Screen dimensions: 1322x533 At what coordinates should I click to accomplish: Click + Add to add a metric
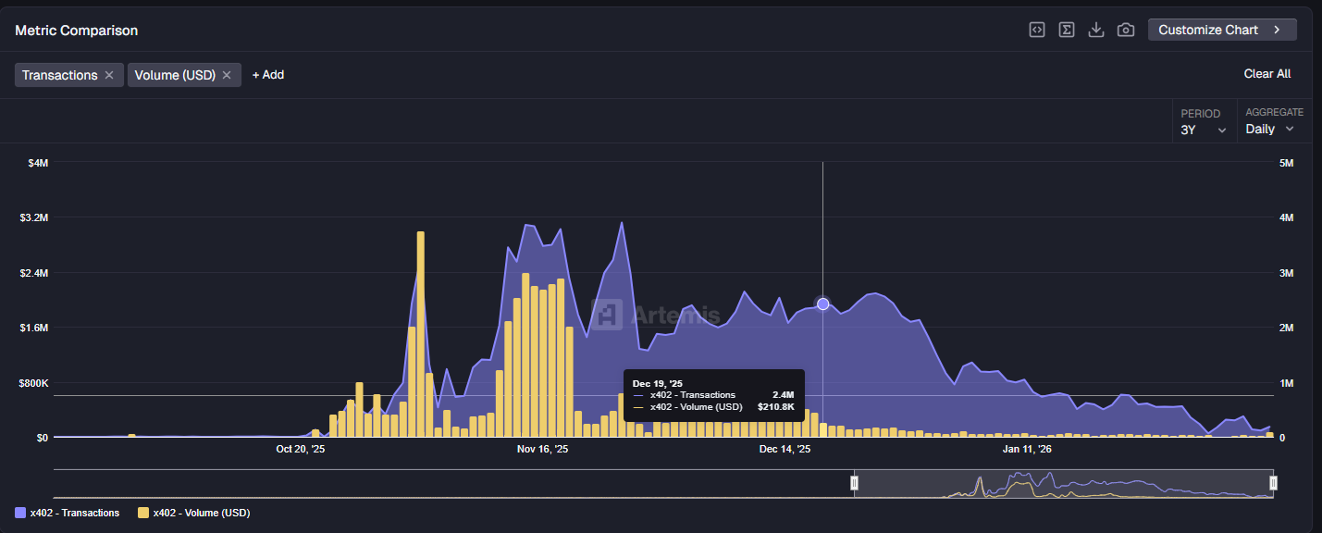267,75
